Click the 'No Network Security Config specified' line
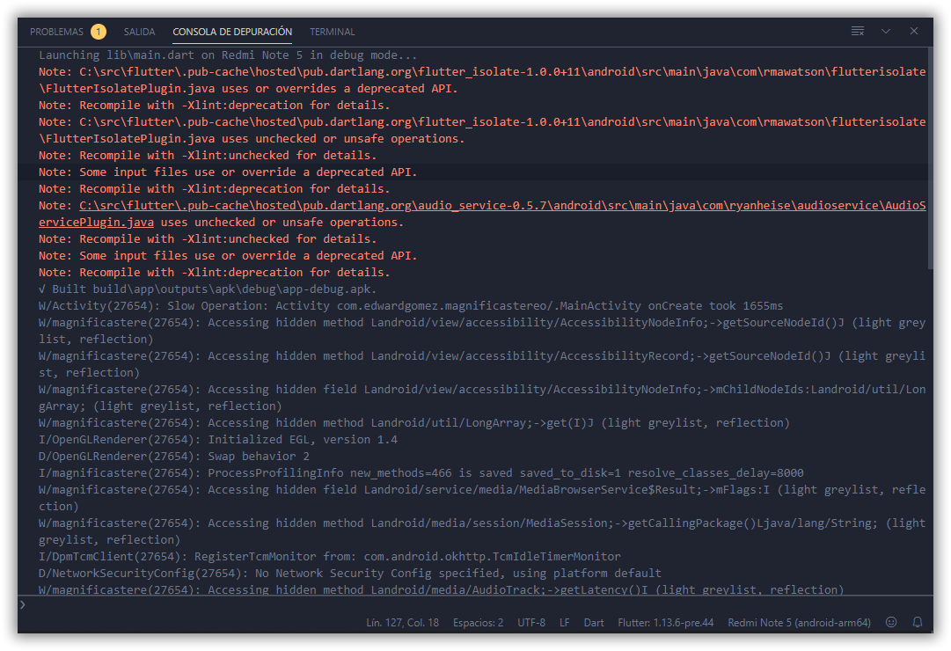Image resolution: width=951 pixels, height=651 pixels. [x=350, y=574]
